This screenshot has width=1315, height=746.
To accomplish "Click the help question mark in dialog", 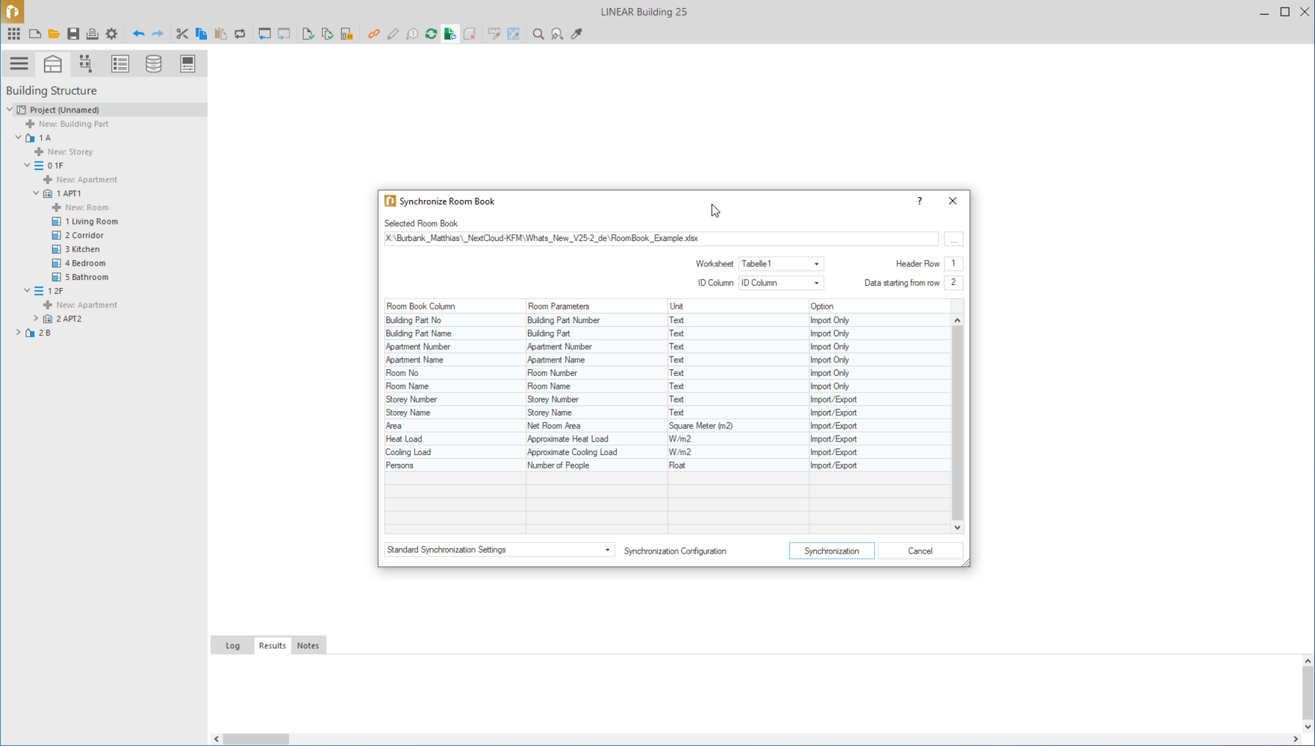I will tap(919, 201).
